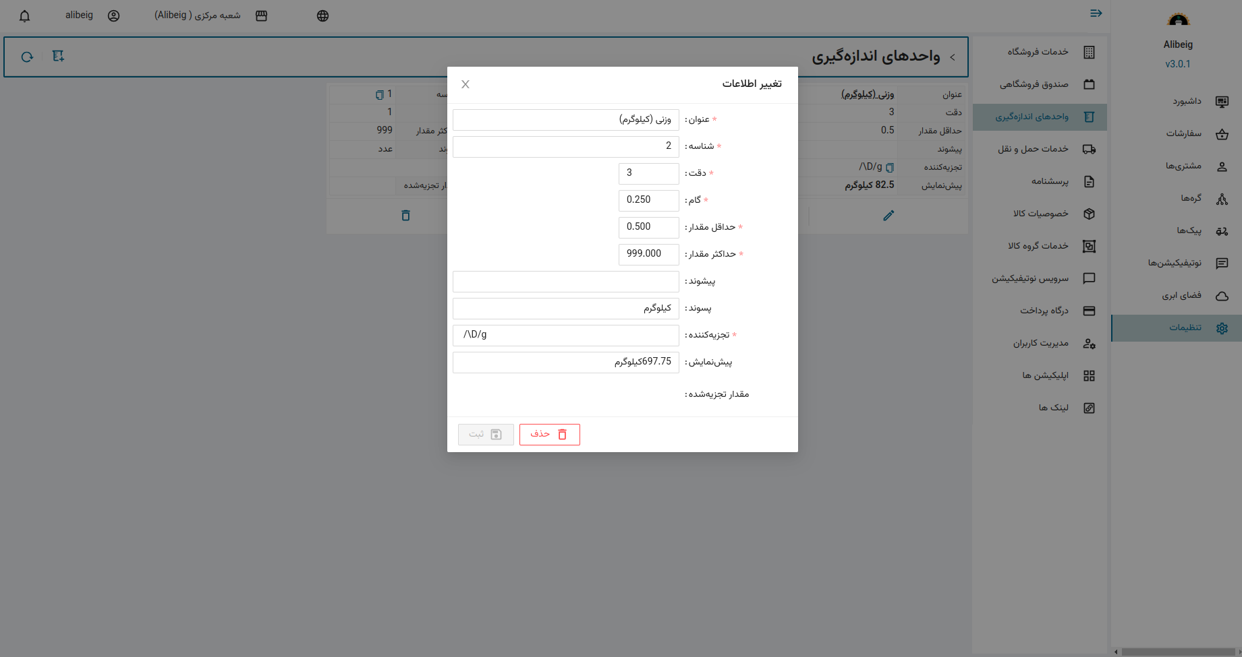Click the notification bell icon
This screenshot has height=657, width=1242.
pos(25,16)
